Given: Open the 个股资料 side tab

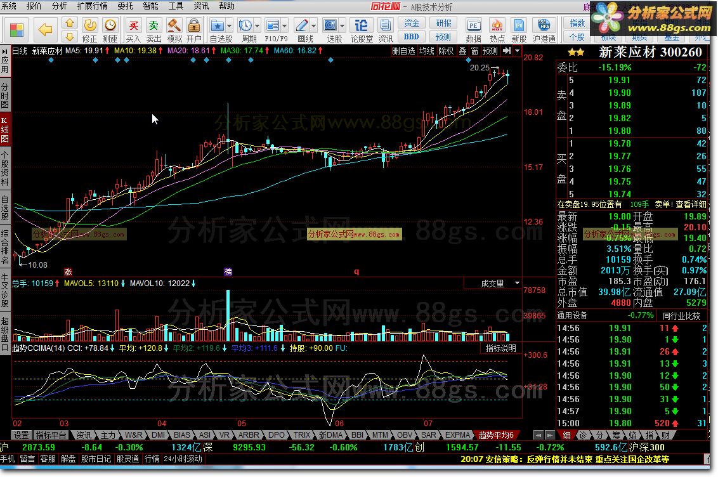Looking at the screenshot, I should [x=5, y=167].
